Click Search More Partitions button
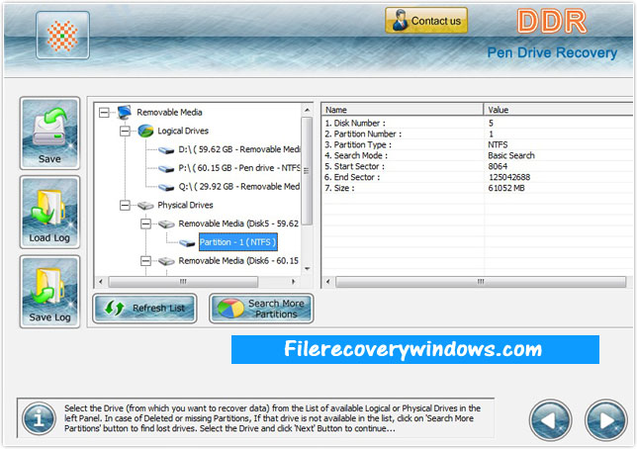 coord(261,309)
